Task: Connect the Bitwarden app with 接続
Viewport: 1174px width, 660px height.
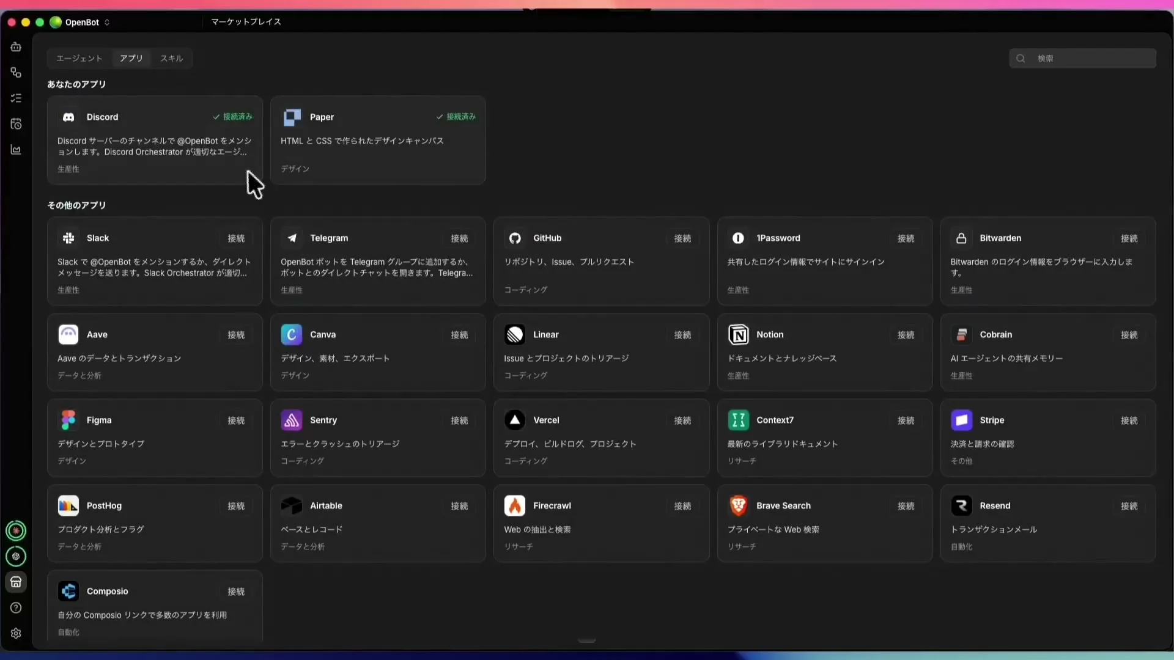Action: click(1129, 238)
